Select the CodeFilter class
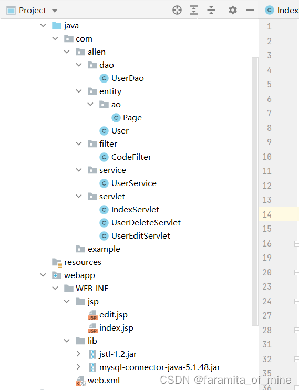Screen dimensions: 299x390 [x=131, y=157]
